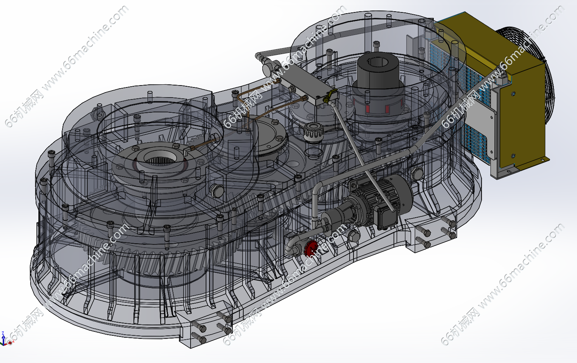
Task: Select the red drain valve handwheel
Action: click(311, 248)
